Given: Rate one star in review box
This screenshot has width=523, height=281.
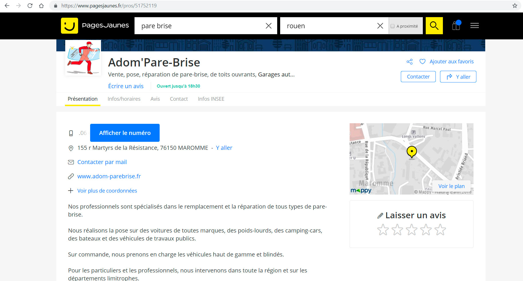Looking at the screenshot, I should tap(383, 230).
